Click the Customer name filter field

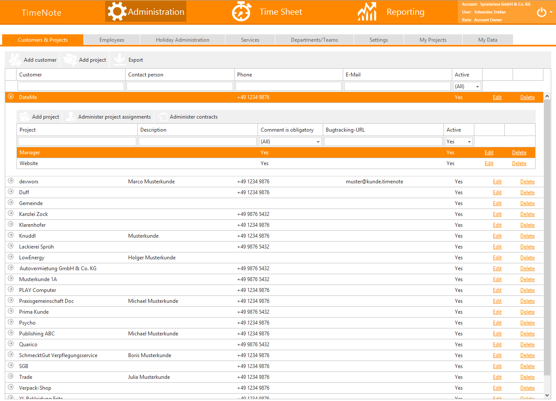pyautogui.click(x=71, y=86)
